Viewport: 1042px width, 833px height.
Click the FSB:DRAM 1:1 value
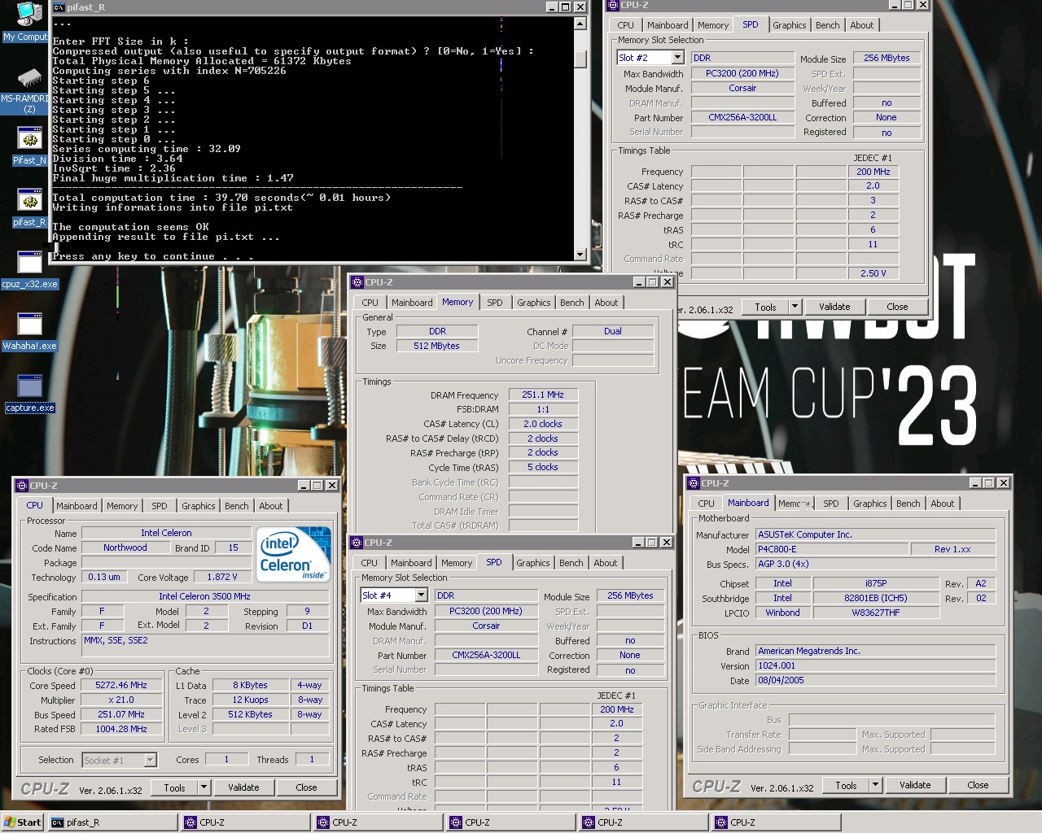click(x=543, y=409)
